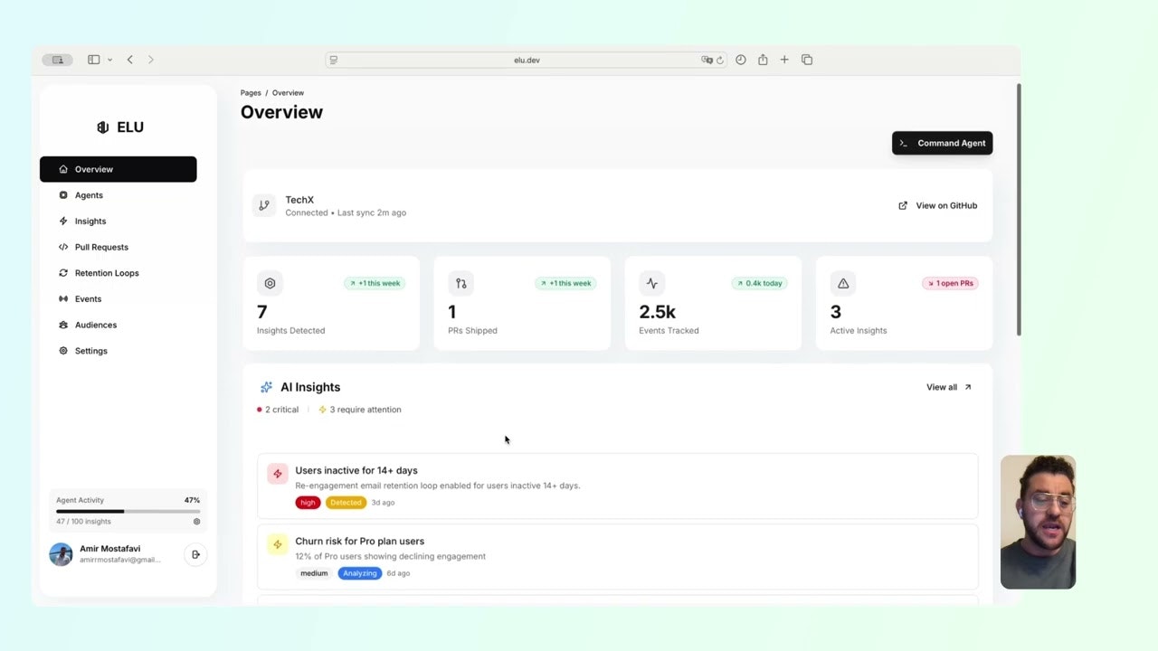The height and width of the screenshot is (651, 1158).
Task: Click the Safari profile button in toolbar
Action: point(57,60)
